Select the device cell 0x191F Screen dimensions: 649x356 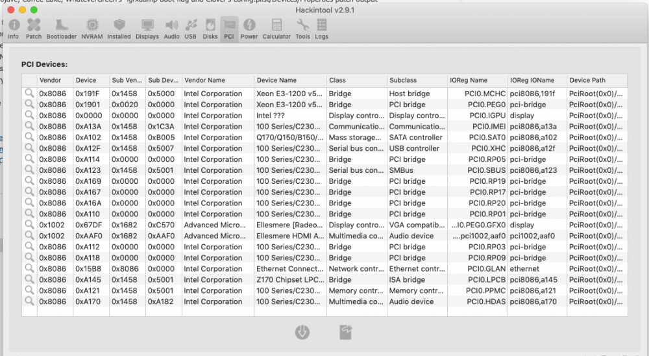(88, 94)
